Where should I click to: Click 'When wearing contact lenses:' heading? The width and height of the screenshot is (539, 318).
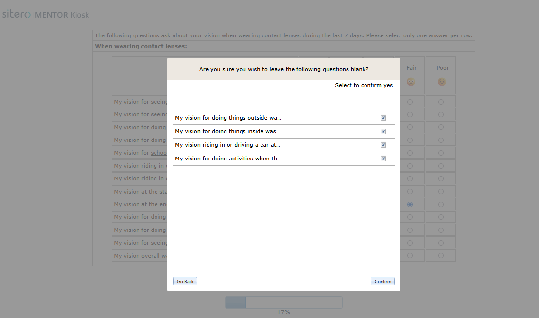141,46
